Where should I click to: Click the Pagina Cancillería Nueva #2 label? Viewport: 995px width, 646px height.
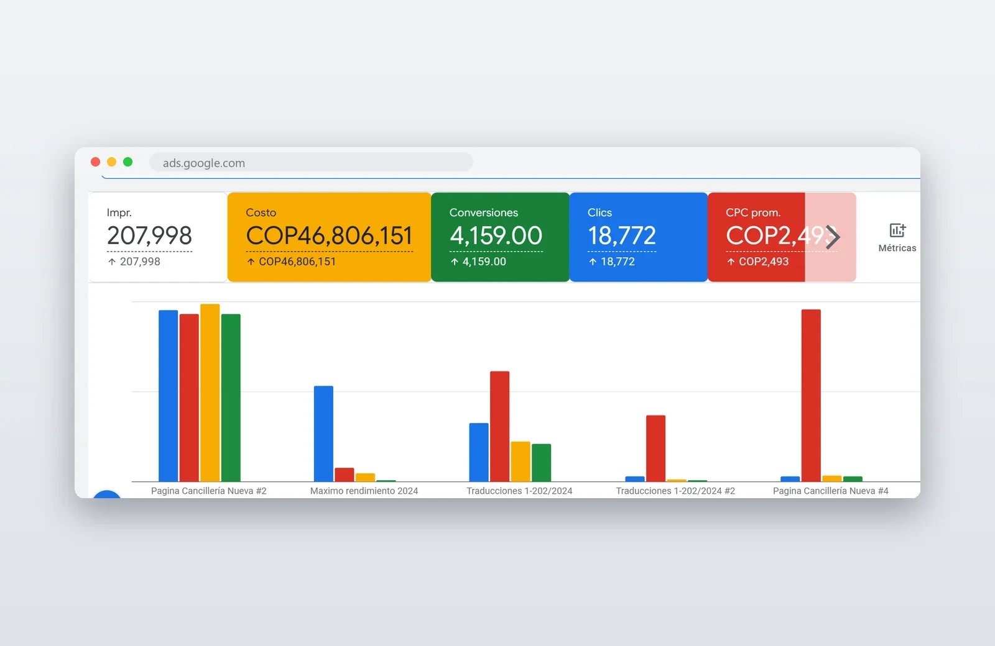coord(208,491)
